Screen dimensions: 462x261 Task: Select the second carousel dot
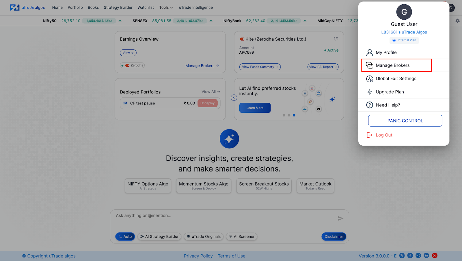click(x=289, y=115)
